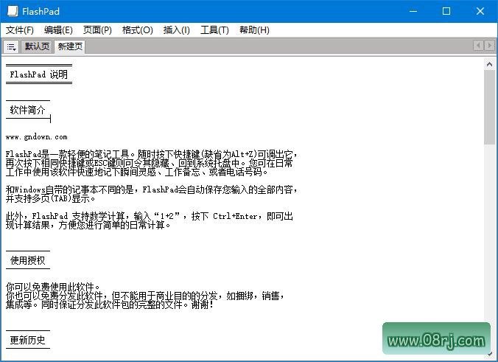Open the 帮助(H) menu
Viewport: 498px width, 362px height.
pos(254,30)
